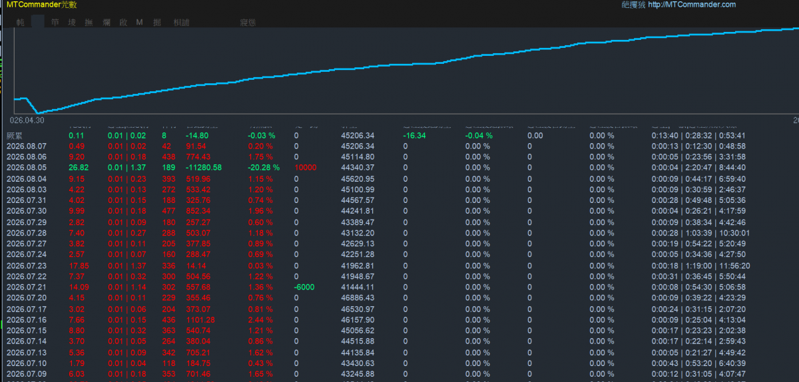The width and height of the screenshot is (799, 382).
Task: Click the trade count 477
Action: click(168, 211)
